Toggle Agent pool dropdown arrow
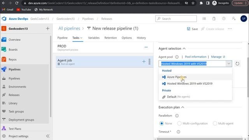 pyautogui.click(x=229, y=64)
